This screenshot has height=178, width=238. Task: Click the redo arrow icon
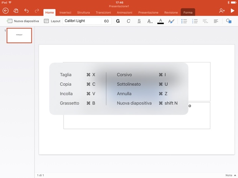[x=37, y=11]
